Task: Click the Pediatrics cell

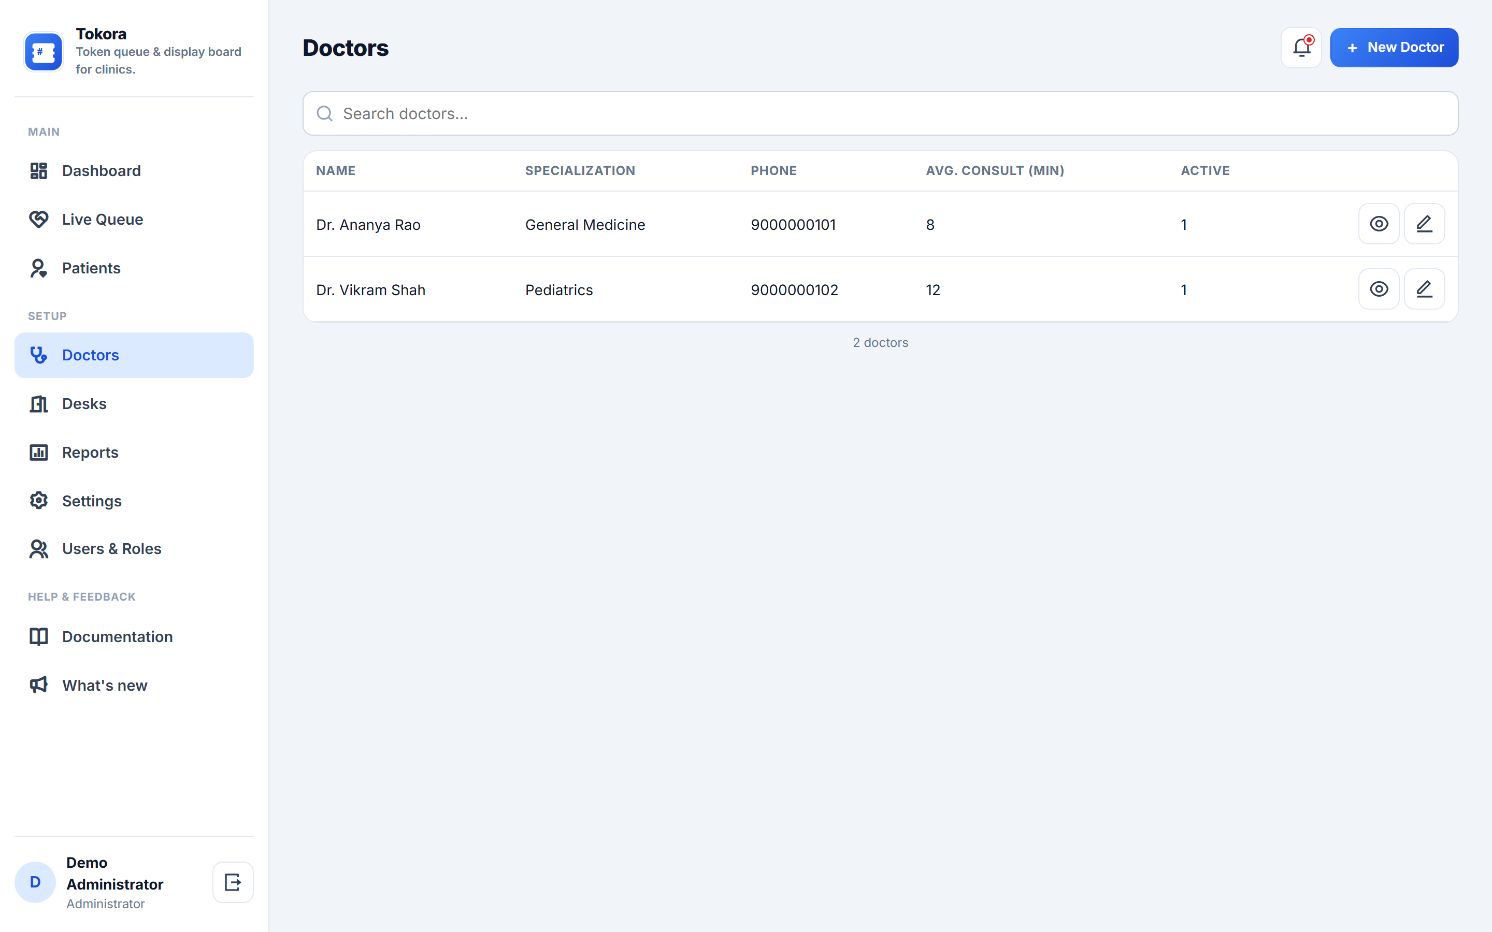Action: tap(558, 290)
